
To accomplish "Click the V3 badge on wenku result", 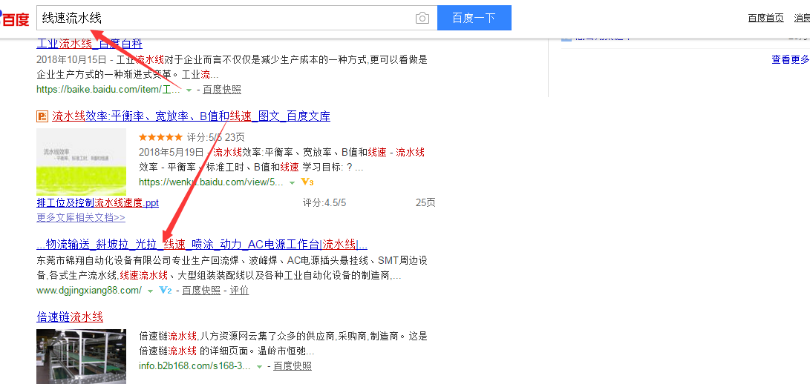I will point(307,182).
